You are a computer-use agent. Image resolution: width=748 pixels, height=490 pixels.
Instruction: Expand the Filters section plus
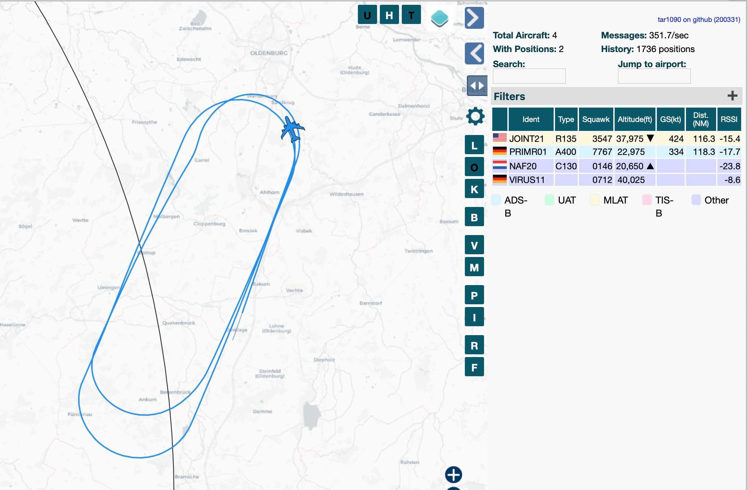pyautogui.click(x=732, y=96)
